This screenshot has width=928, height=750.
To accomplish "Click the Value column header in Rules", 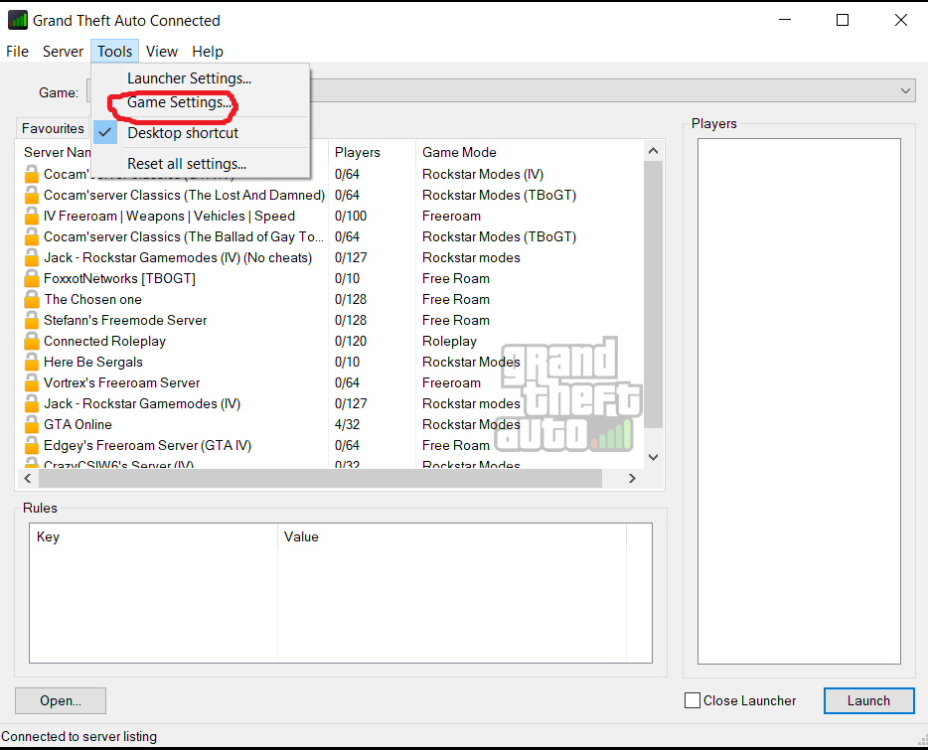I will point(452,536).
